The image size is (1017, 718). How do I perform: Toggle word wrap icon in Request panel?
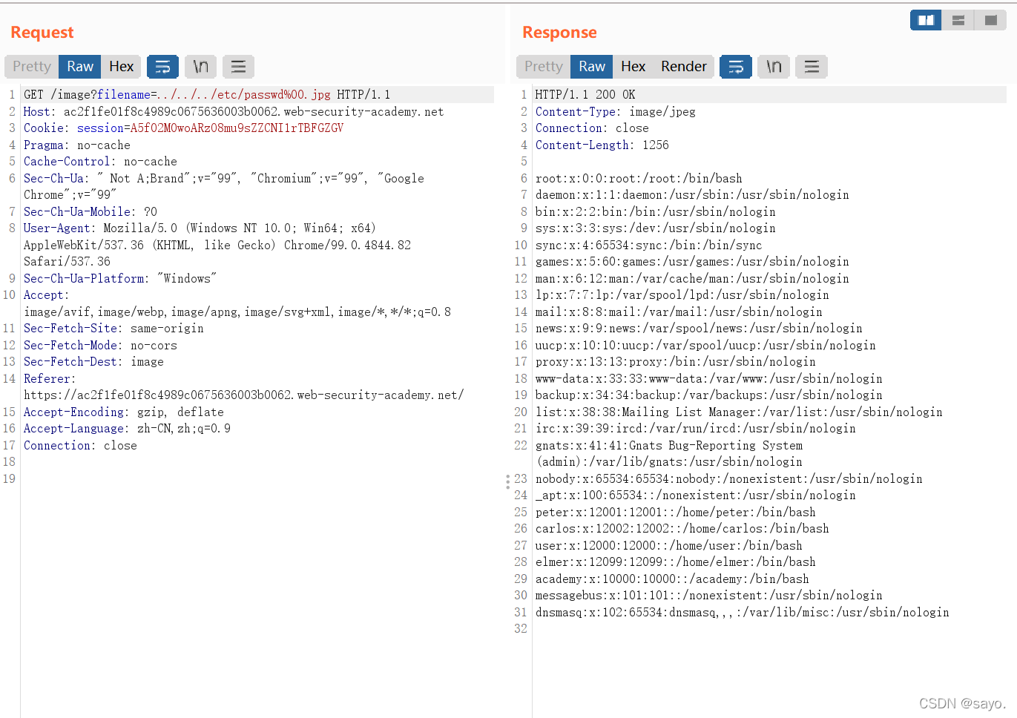(x=162, y=67)
